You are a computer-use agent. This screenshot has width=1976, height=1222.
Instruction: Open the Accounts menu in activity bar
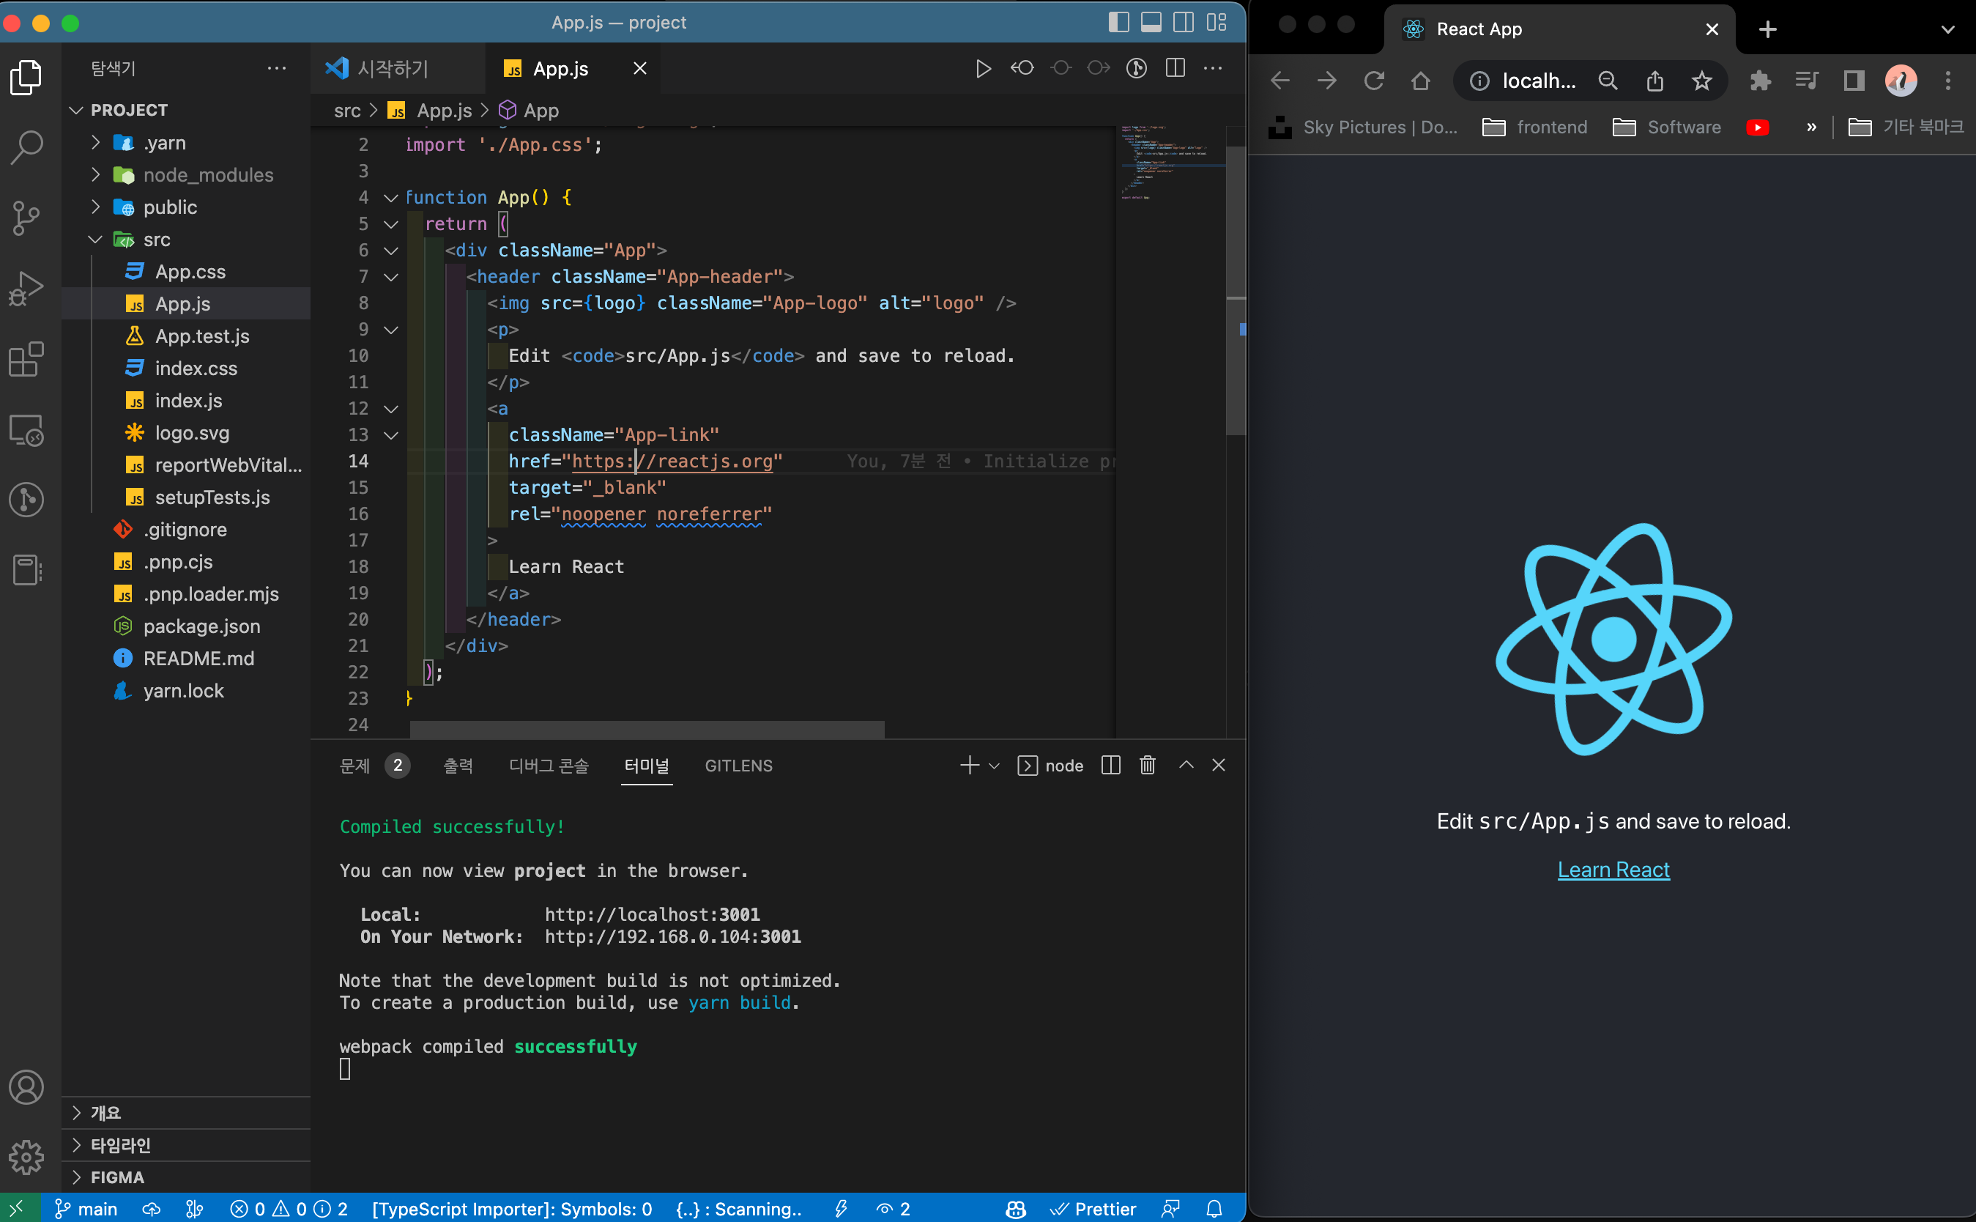click(26, 1087)
